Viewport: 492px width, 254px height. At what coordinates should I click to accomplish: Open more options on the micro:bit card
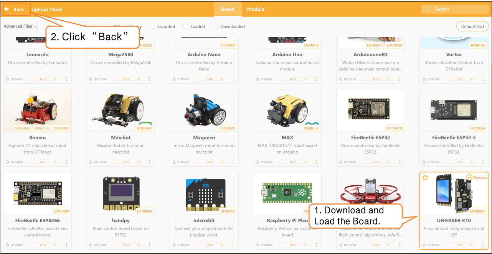coord(233,245)
